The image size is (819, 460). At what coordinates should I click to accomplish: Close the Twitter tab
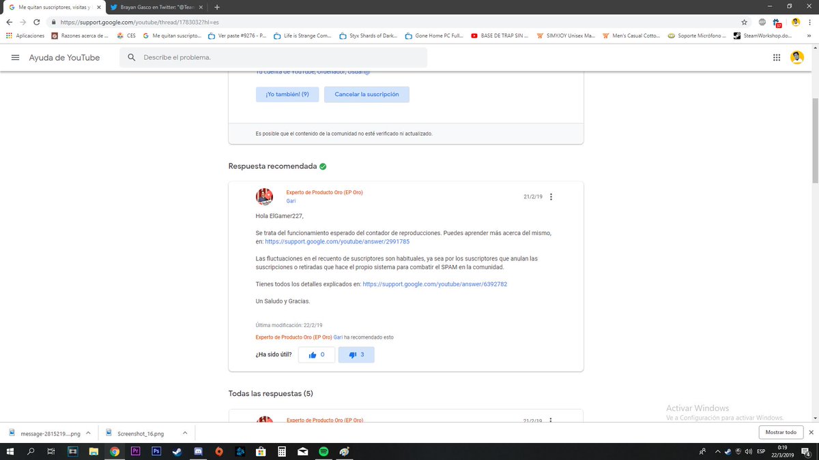pos(201,7)
